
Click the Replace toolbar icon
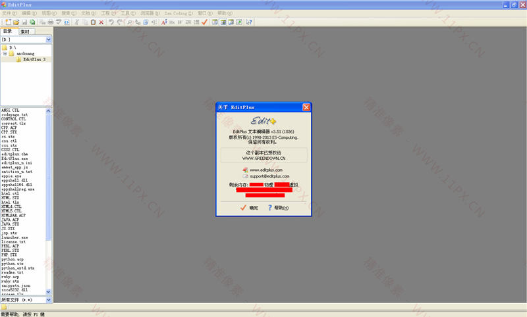(x=138, y=22)
